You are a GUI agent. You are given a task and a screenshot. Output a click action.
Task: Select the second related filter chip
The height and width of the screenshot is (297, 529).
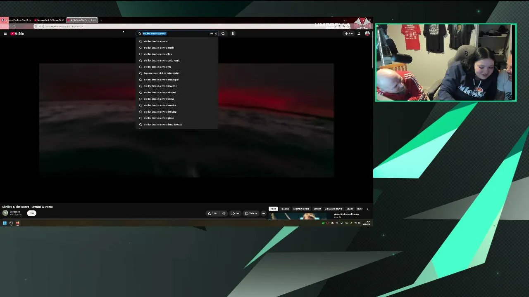[x=285, y=209]
